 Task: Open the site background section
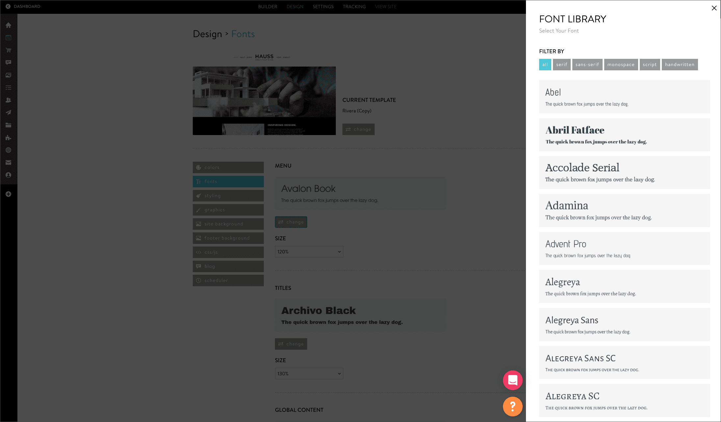pyautogui.click(x=228, y=224)
